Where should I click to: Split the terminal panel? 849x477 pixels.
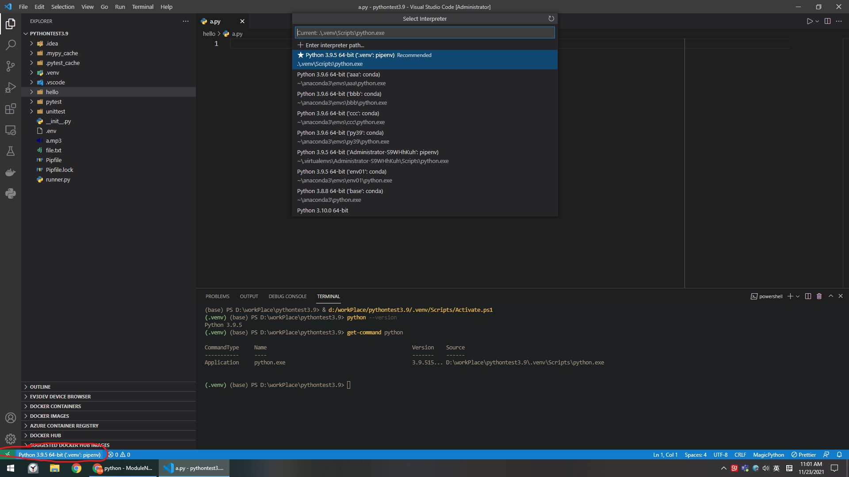(808, 296)
